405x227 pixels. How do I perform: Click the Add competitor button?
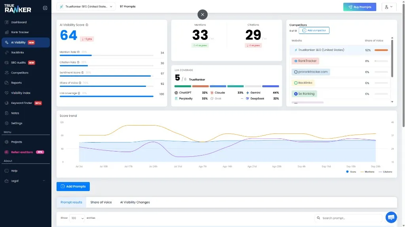point(314,30)
